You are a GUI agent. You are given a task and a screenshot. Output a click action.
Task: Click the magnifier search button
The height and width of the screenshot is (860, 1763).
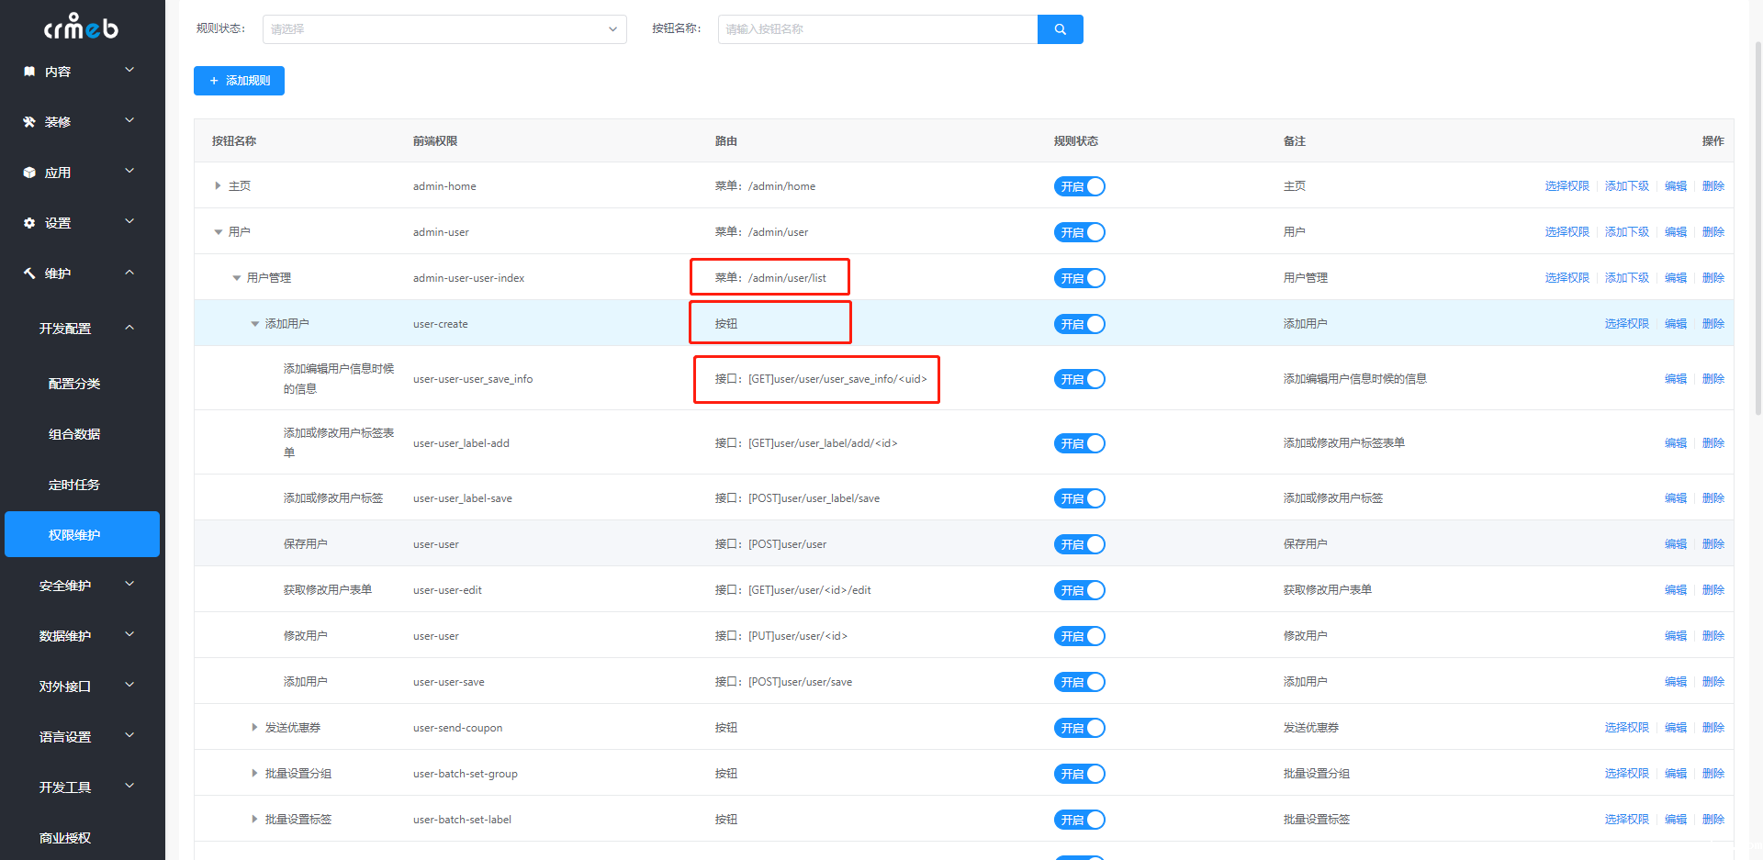1060,29
